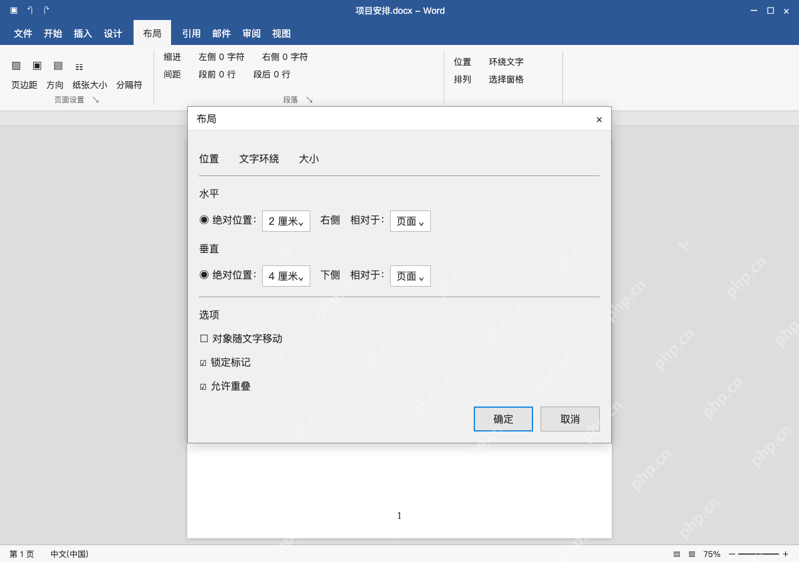Viewport: 799px width, 562px height.
Task: Switch to the 设计 ribbon tab
Action: 113,34
